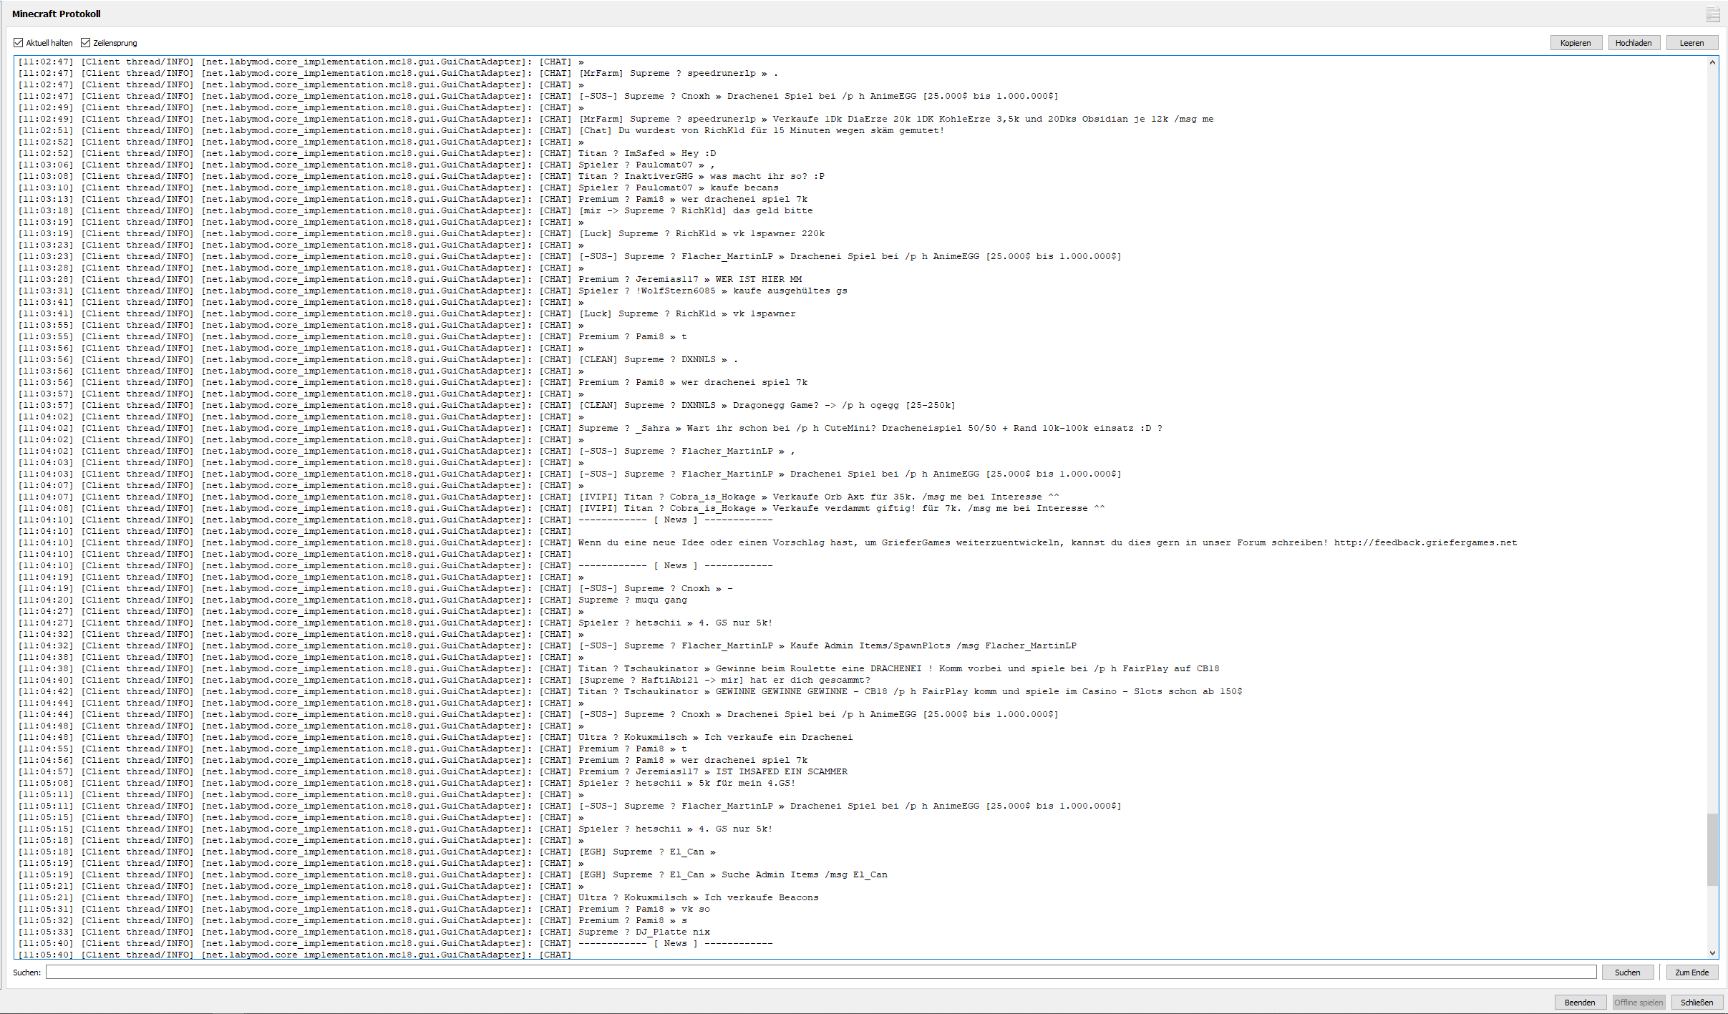Click the log scrollbar down arrow

click(x=1712, y=952)
